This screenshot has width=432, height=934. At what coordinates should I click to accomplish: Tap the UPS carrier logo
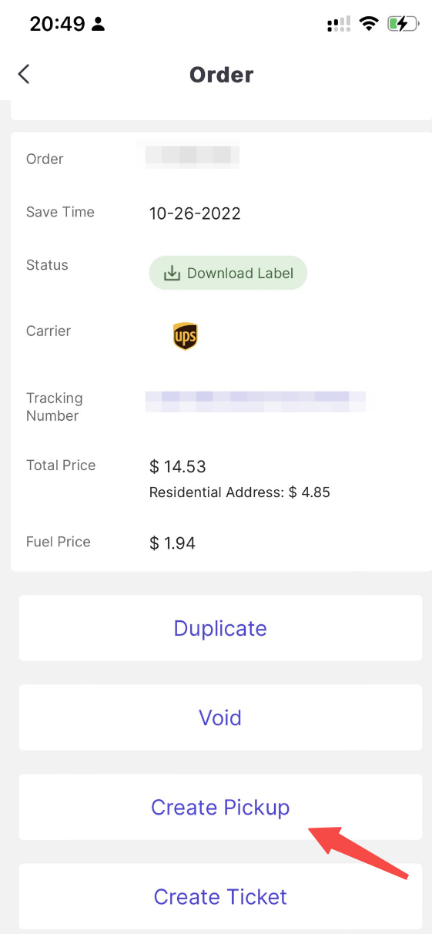point(186,337)
